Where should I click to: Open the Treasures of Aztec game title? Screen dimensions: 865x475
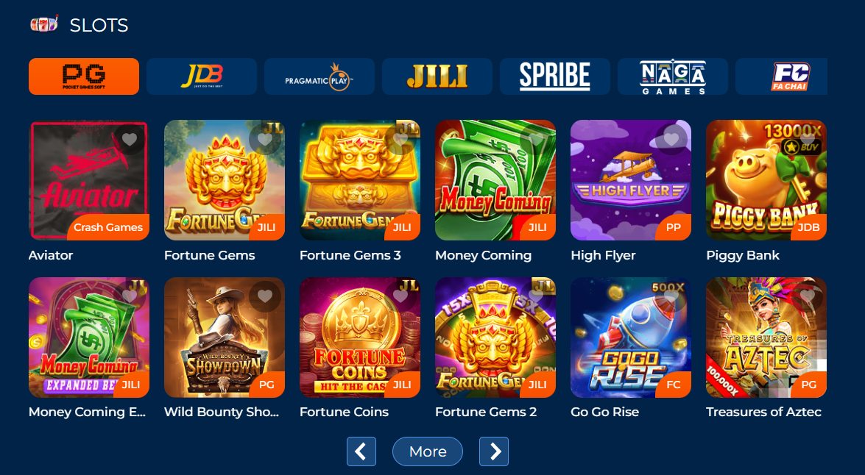tap(763, 412)
